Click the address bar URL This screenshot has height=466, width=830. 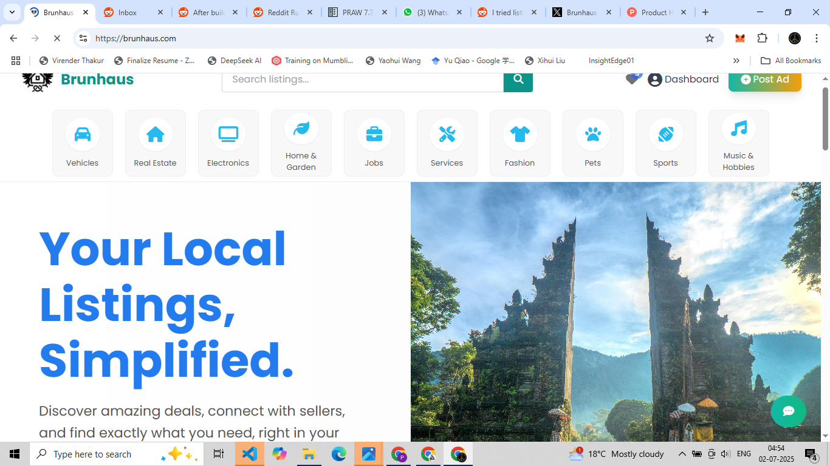click(136, 38)
